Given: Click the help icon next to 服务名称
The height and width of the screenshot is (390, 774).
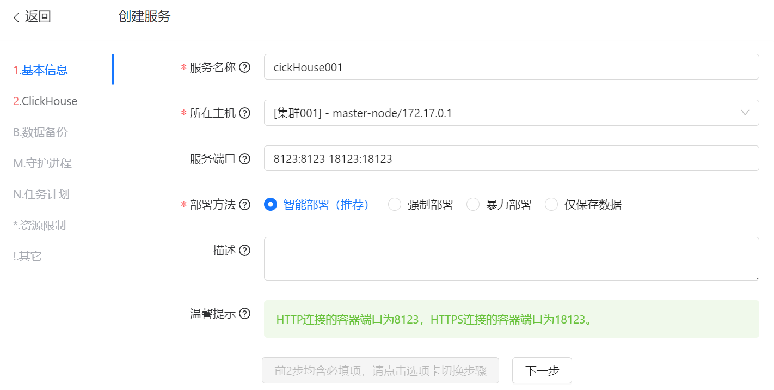Looking at the screenshot, I should tap(245, 68).
